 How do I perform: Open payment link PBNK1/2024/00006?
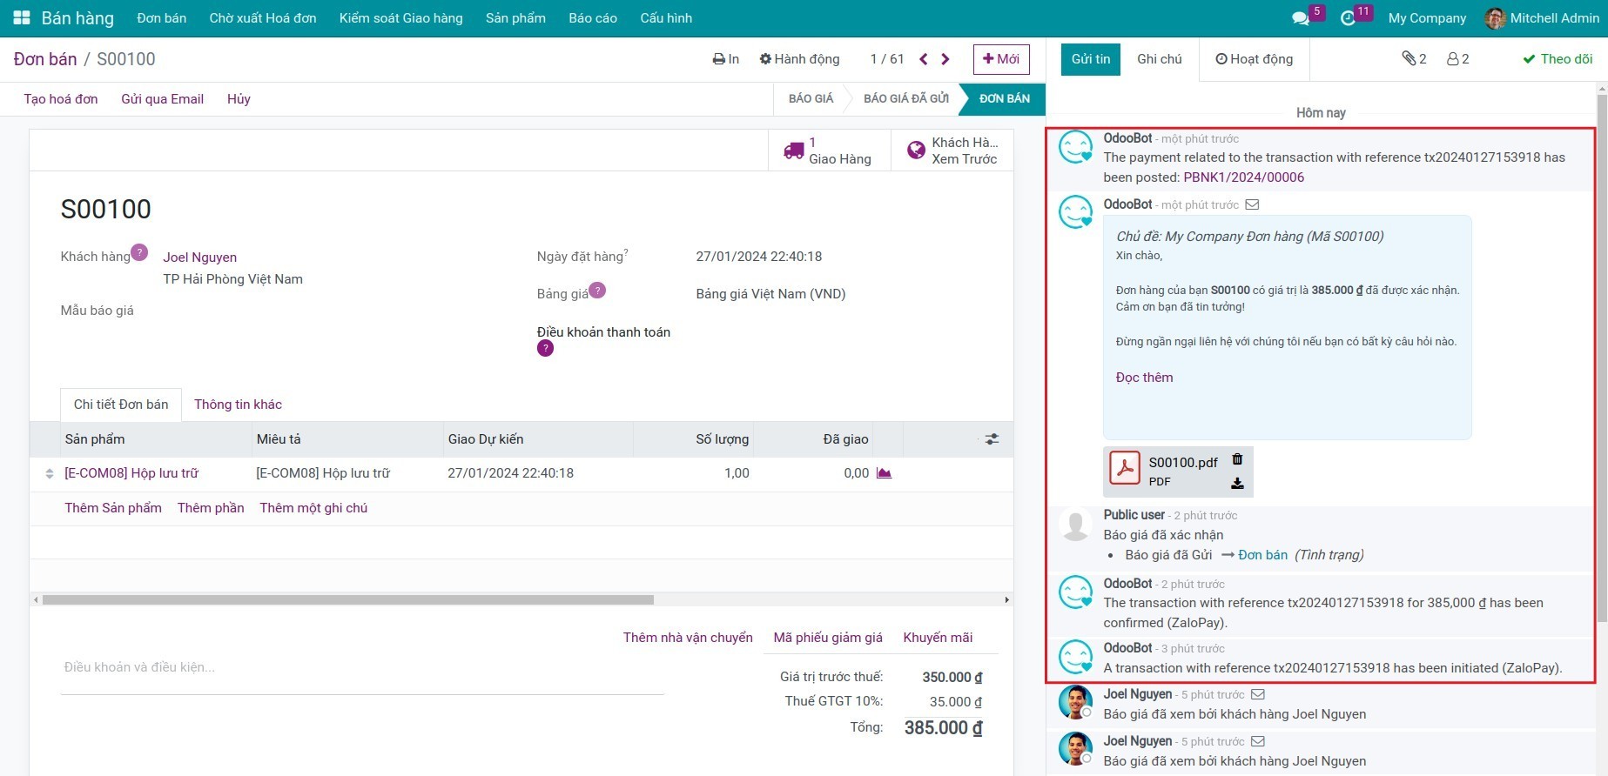(1243, 177)
